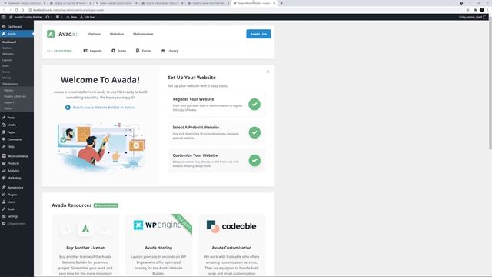The image size is (492, 277).
Task: Open Options under Avada sidebar submenu
Action: tap(7, 48)
